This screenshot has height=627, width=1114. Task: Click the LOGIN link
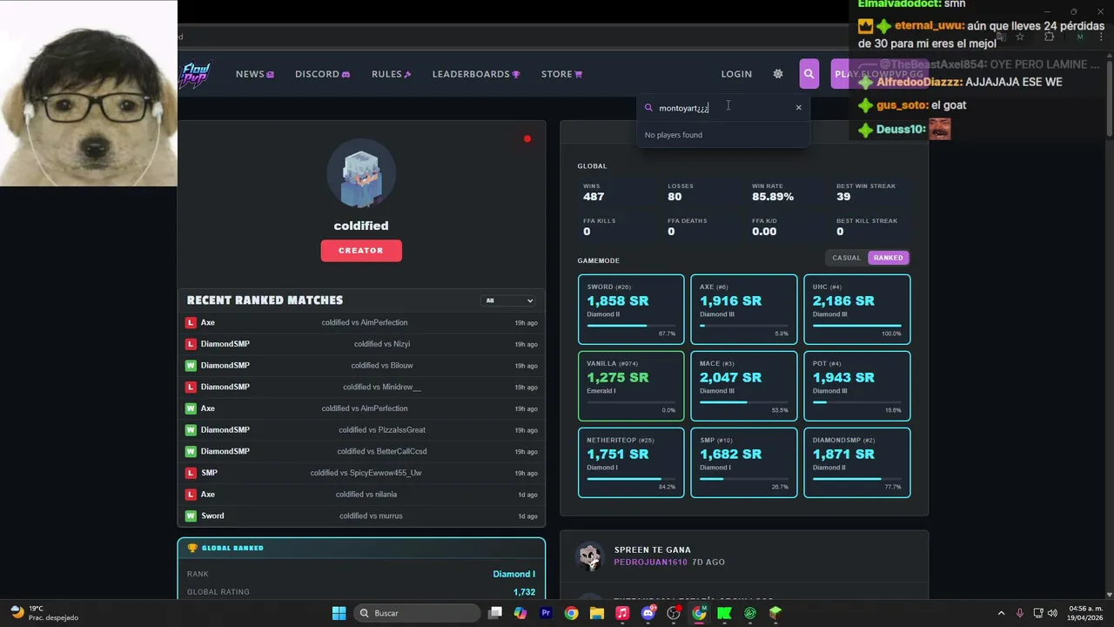pos(736,74)
